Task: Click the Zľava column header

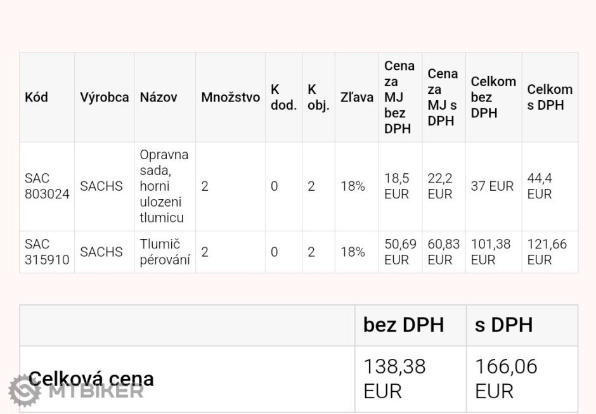Action: (x=356, y=97)
